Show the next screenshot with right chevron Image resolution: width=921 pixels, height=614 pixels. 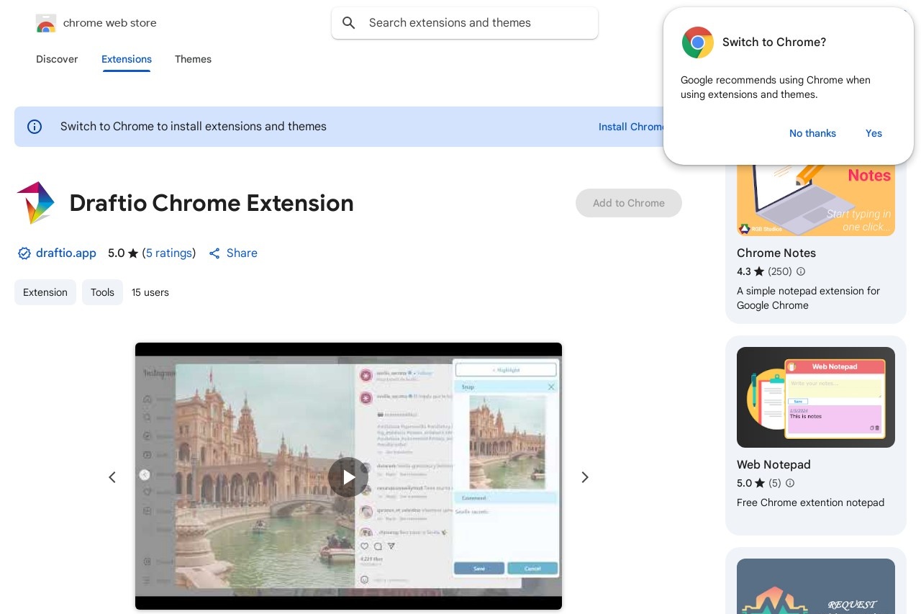(585, 477)
